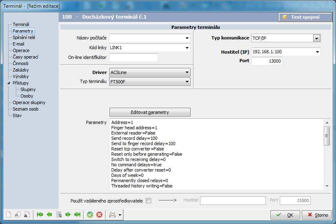This screenshot has width=336, height=224.
Task: Click the parameters list scrollbar thumb
Action: point(327,136)
